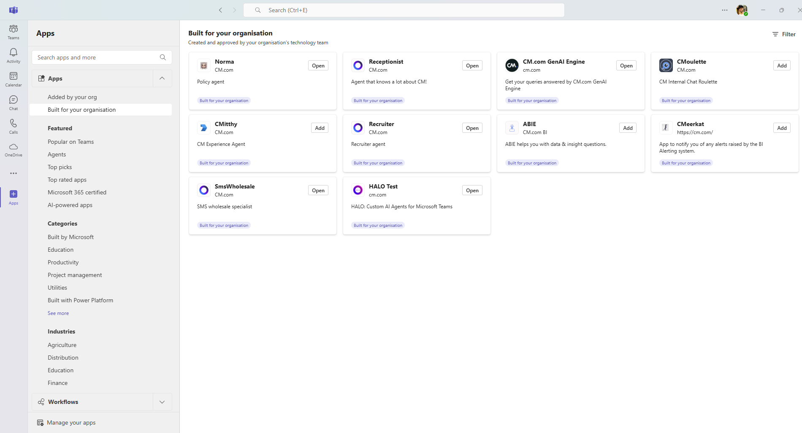Image resolution: width=802 pixels, height=433 pixels.
Task: Open Norma app with Open button
Action: coord(318,65)
